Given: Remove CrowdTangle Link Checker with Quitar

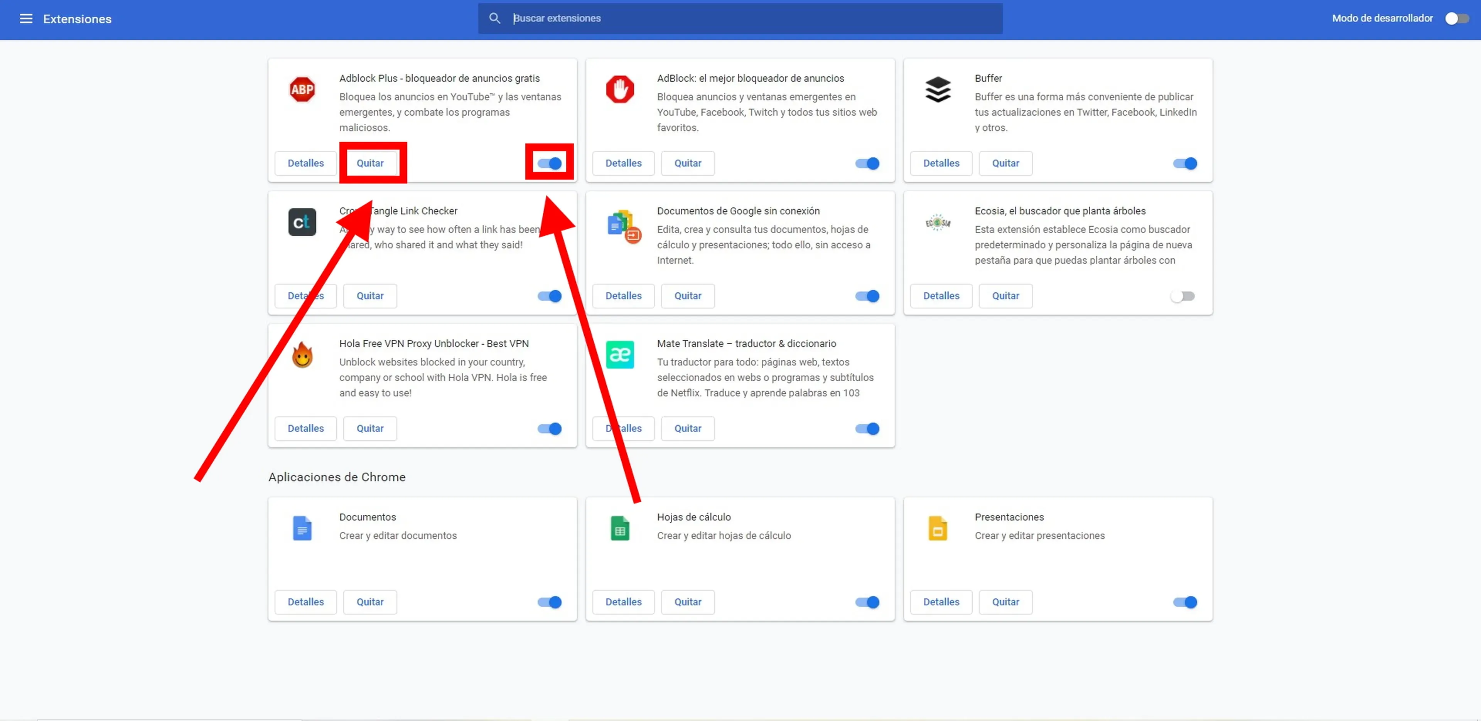Looking at the screenshot, I should click(370, 296).
